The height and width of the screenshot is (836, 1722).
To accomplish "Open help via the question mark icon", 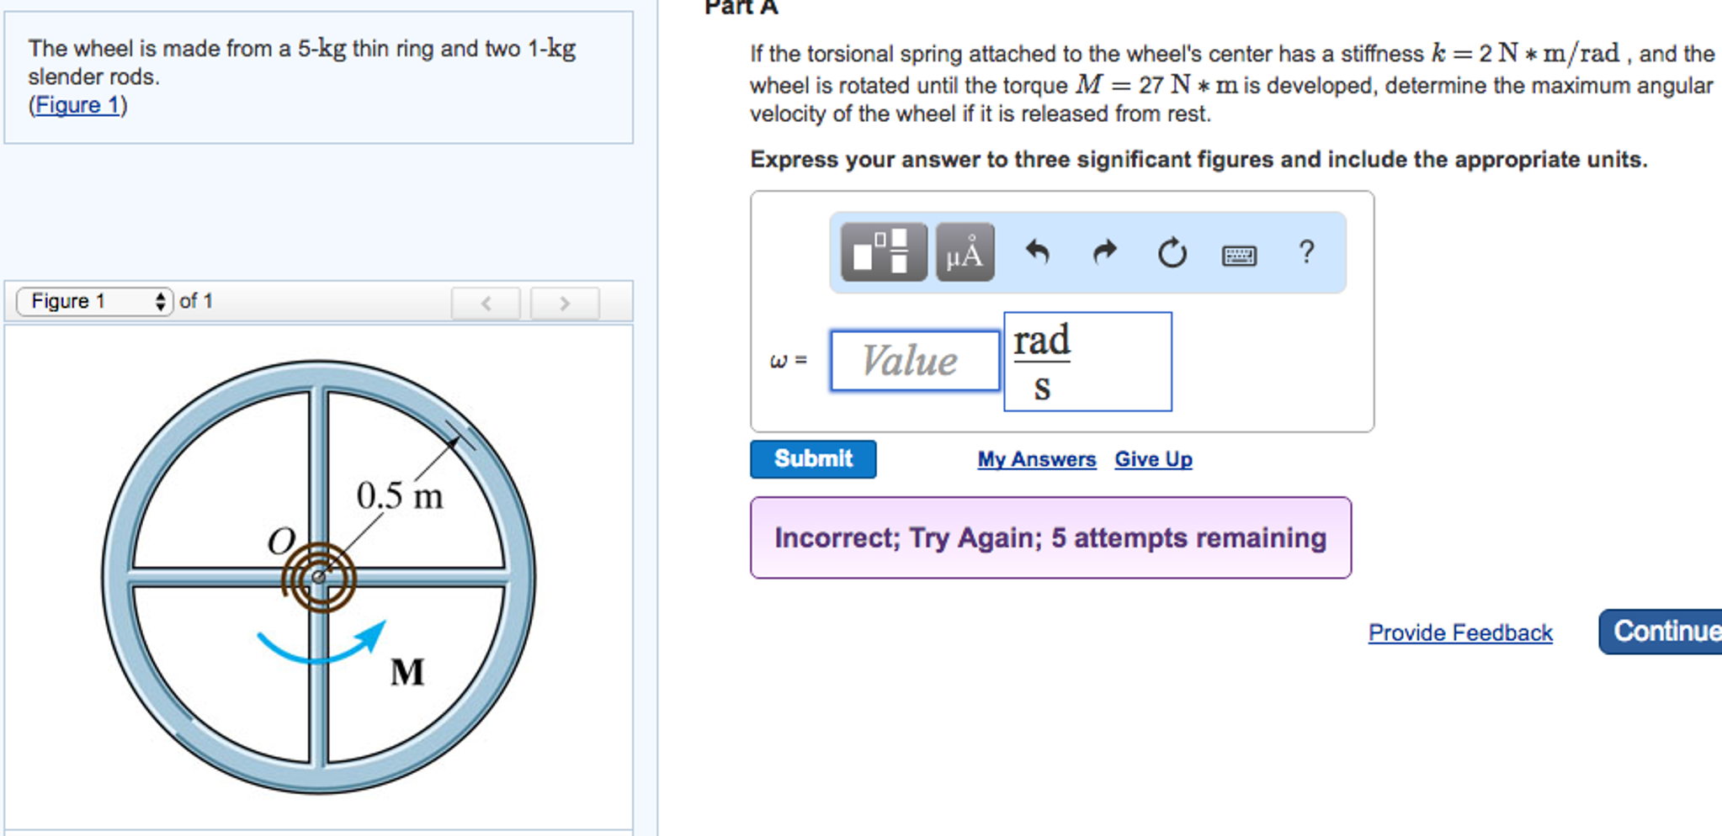I will click(x=1306, y=251).
